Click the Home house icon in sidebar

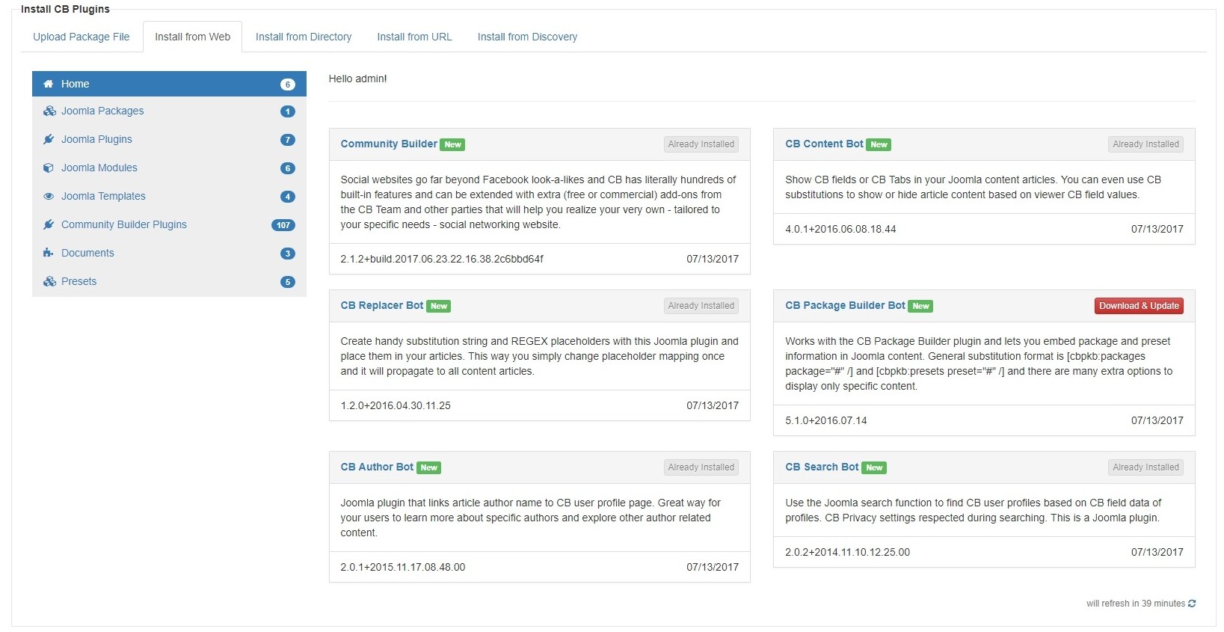(49, 84)
